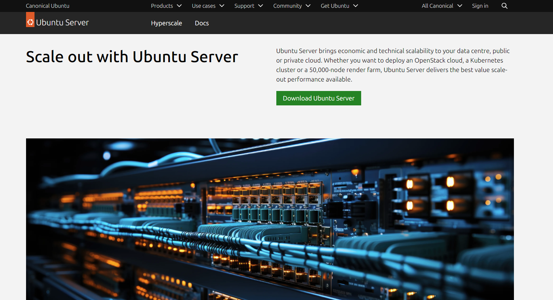
Task: Expand the Community chevron
Action: [x=308, y=6]
